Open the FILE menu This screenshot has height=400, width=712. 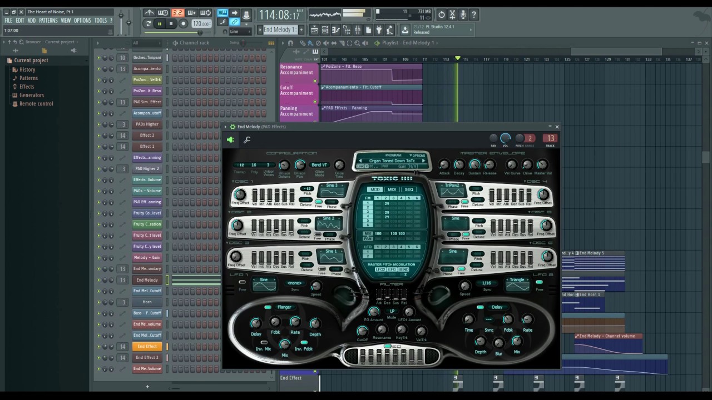pos(8,21)
